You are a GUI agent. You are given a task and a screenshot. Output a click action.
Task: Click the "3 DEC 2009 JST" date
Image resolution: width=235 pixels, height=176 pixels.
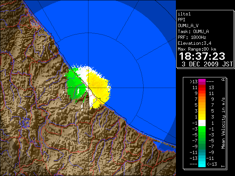pos(207,64)
